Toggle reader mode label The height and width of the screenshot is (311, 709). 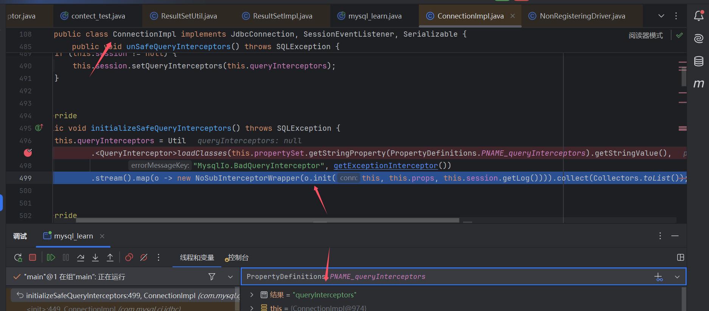tap(645, 36)
